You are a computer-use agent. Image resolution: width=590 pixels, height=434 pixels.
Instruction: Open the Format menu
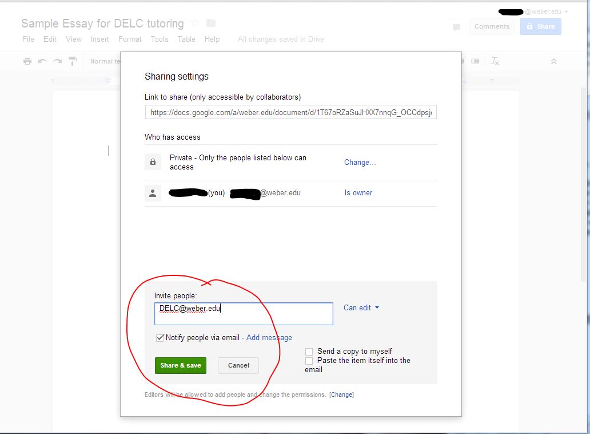click(x=130, y=39)
